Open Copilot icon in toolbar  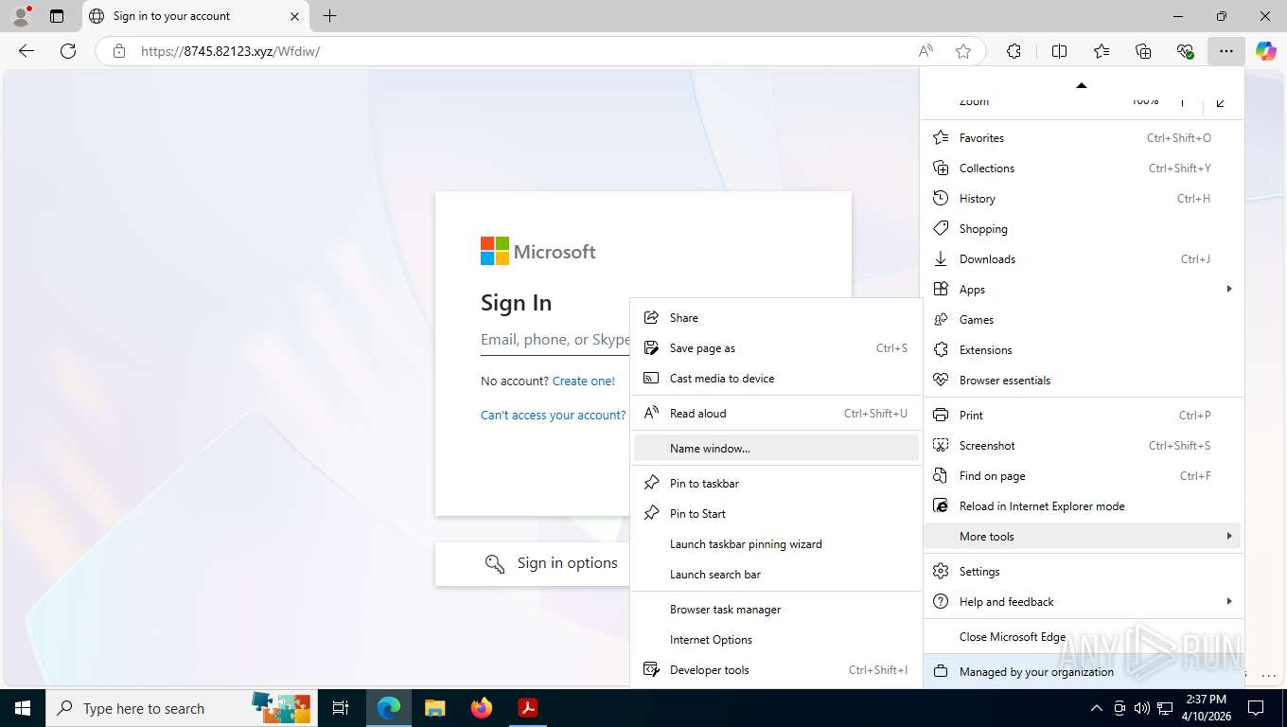click(1266, 51)
